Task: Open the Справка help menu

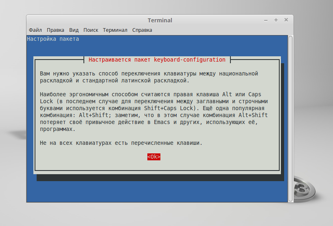Action: (142, 30)
